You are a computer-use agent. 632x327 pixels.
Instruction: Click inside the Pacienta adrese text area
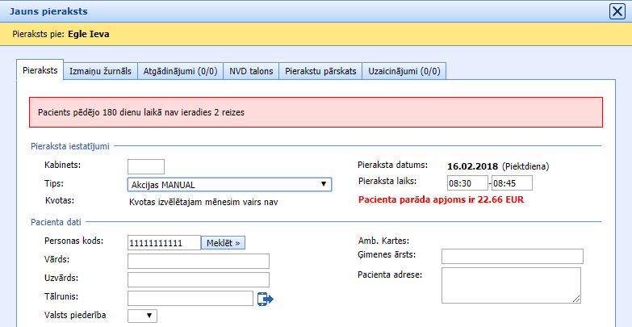[x=512, y=286]
